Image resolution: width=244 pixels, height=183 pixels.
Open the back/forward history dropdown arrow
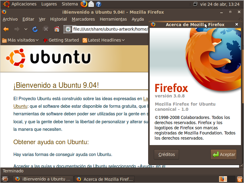tap(26, 29)
